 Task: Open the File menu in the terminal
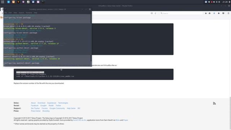click(x=6, y=13)
